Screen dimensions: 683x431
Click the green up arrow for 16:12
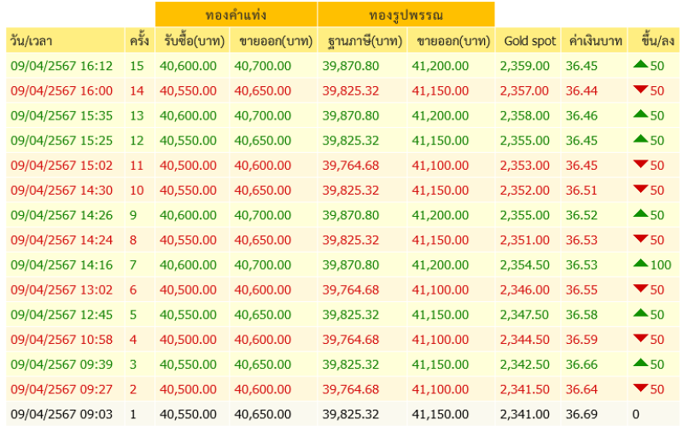[x=640, y=64]
